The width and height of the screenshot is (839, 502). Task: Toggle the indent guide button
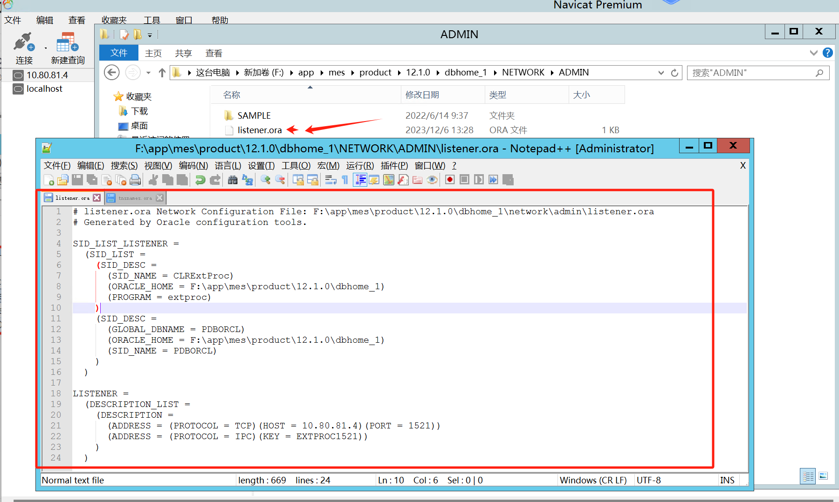(360, 180)
